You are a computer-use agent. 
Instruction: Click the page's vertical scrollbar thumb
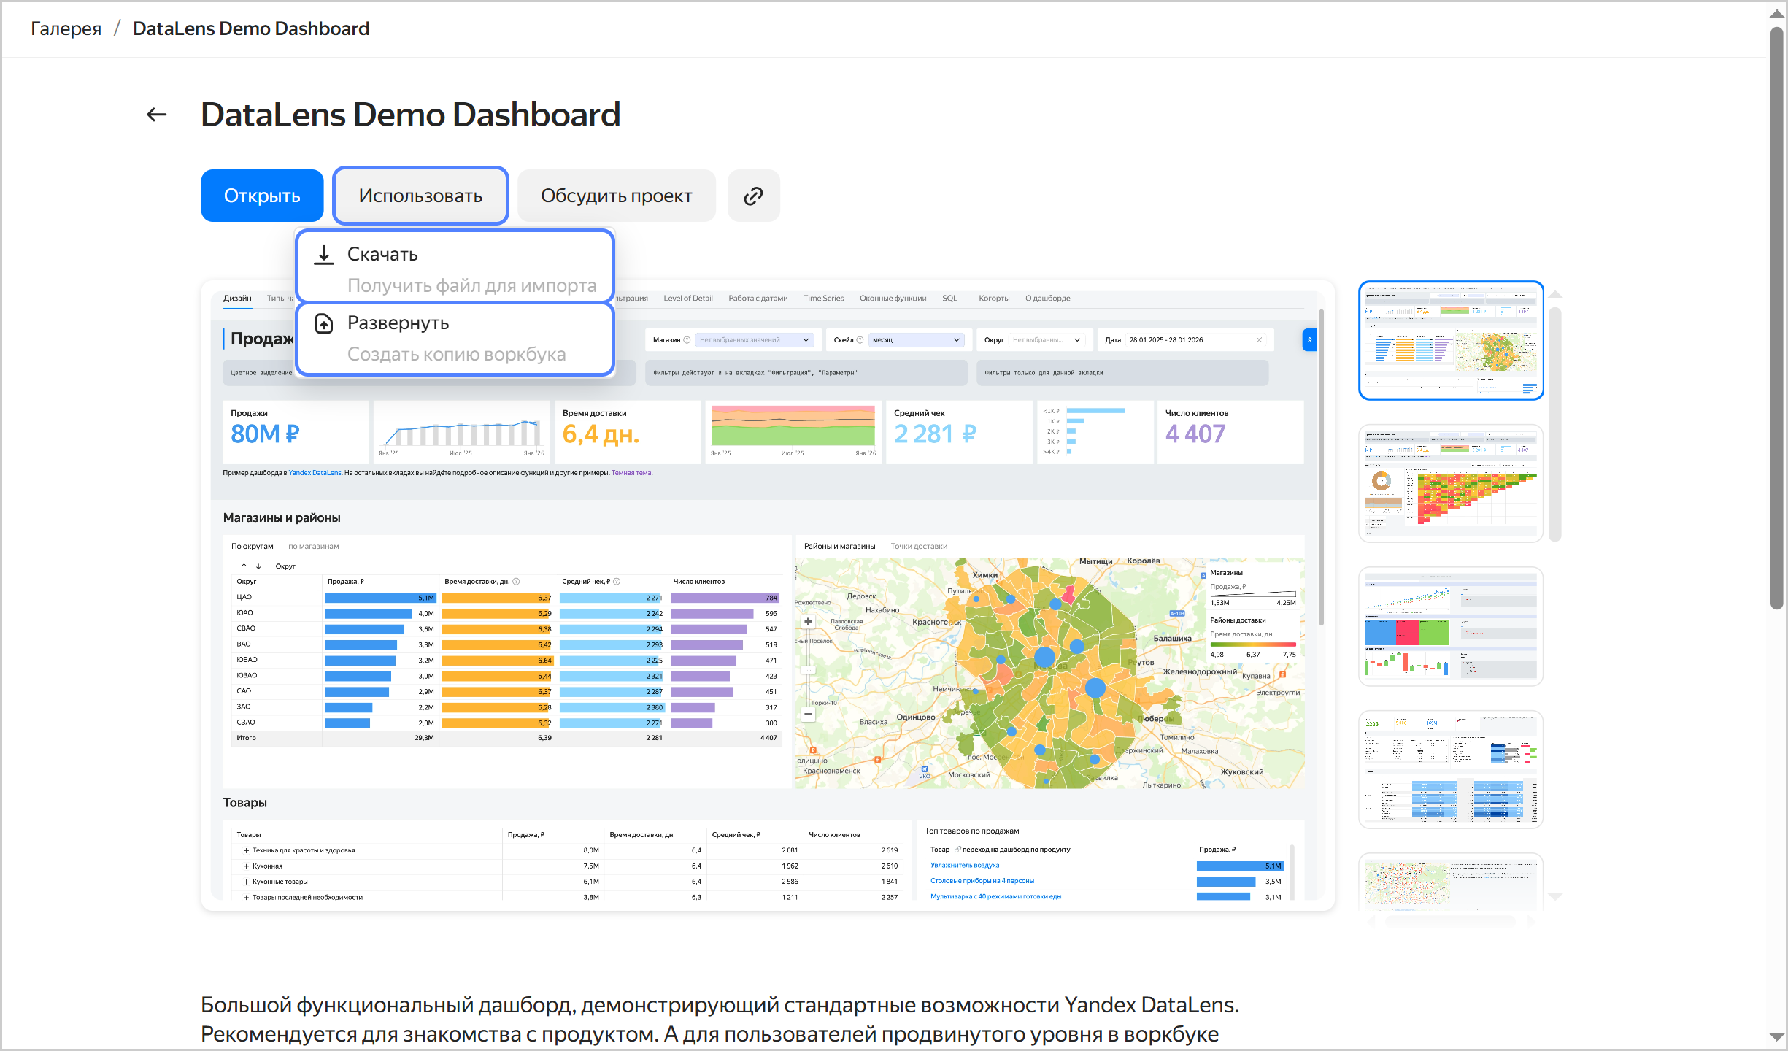[1777, 317]
